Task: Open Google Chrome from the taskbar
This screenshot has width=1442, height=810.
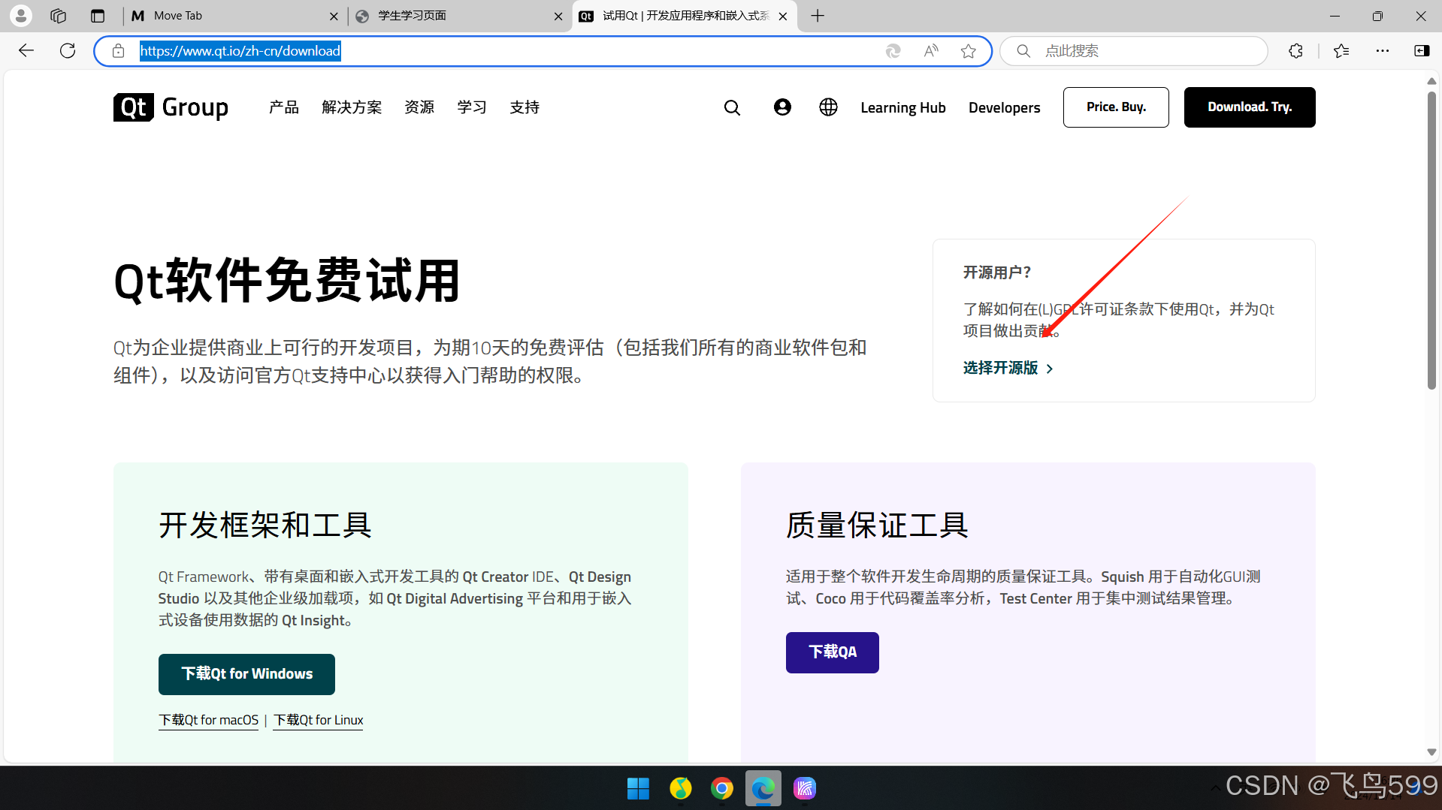Action: point(722,788)
